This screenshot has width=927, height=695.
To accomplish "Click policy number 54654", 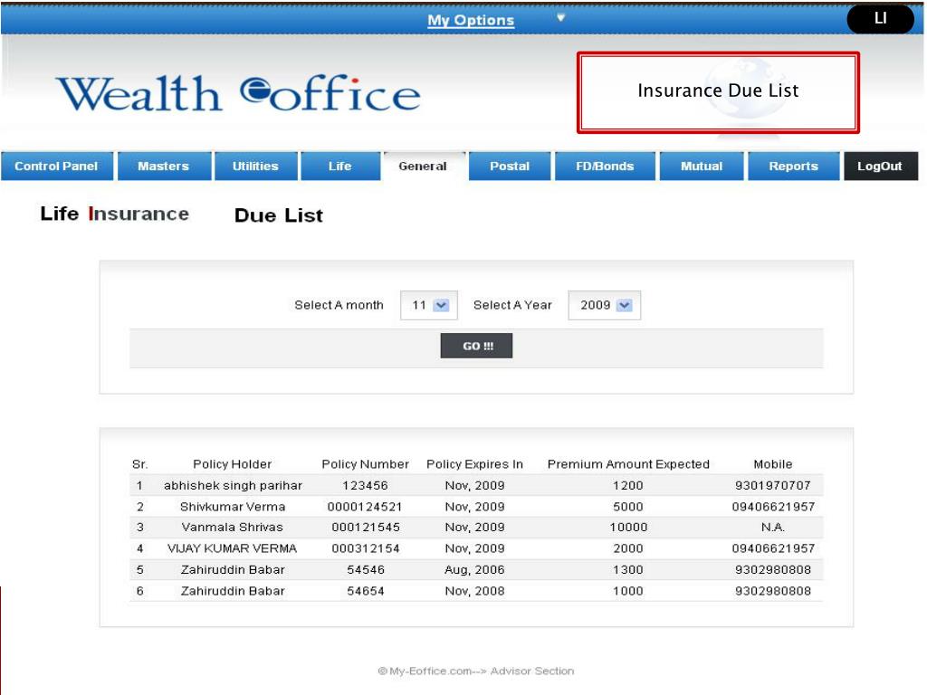I will click(366, 591).
